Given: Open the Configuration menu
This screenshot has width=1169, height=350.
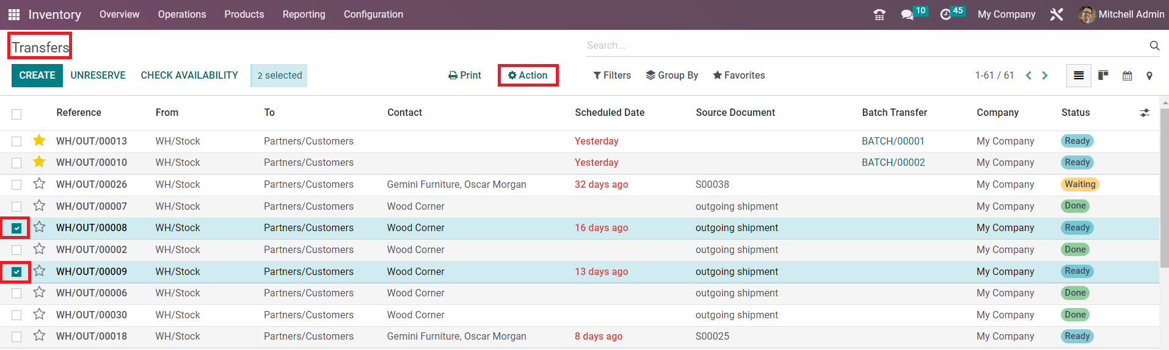Looking at the screenshot, I should (373, 15).
